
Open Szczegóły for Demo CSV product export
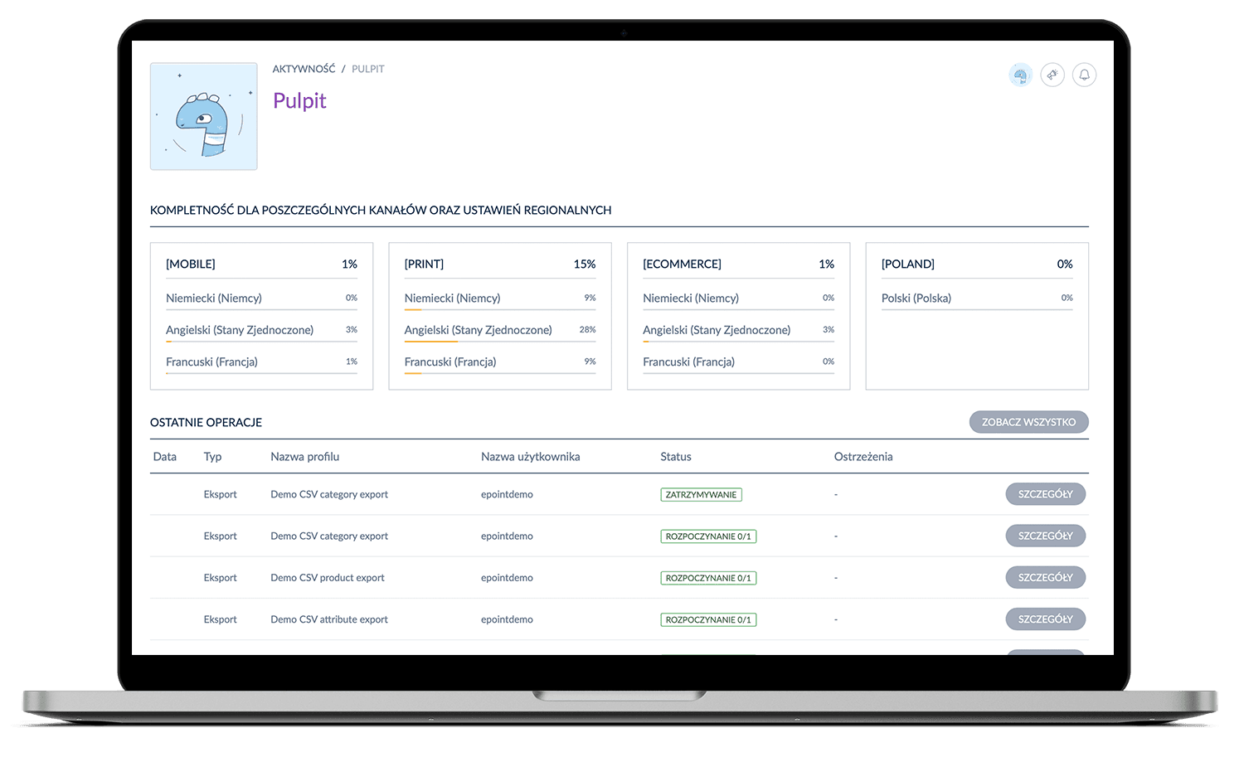tap(1045, 578)
